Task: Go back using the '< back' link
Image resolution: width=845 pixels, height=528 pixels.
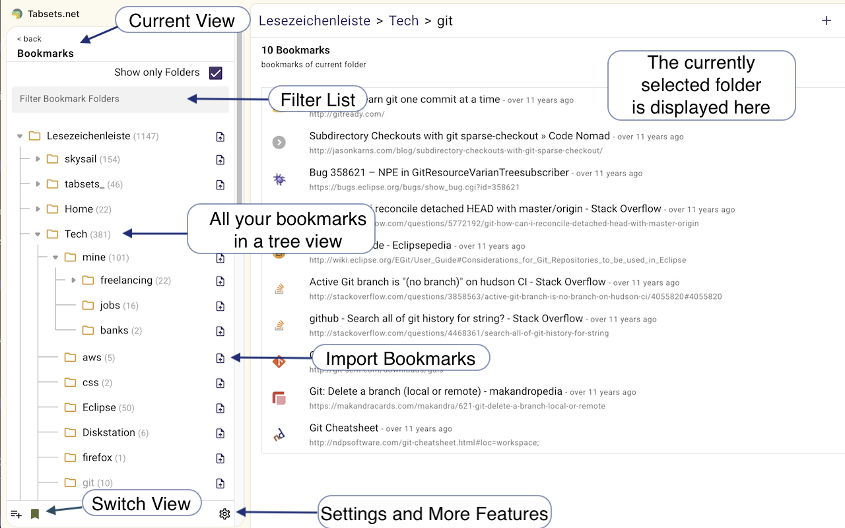Action: click(29, 39)
